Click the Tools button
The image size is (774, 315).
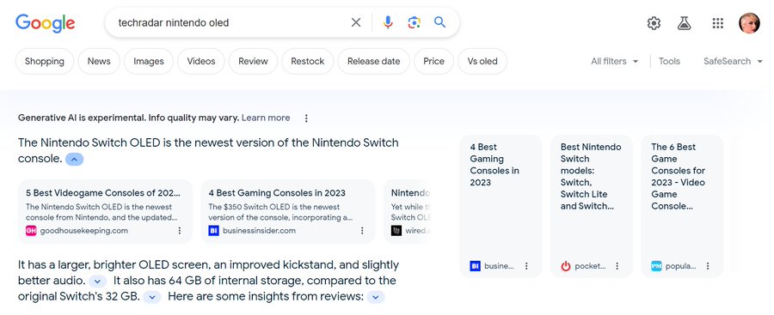[x=669, y=61]
